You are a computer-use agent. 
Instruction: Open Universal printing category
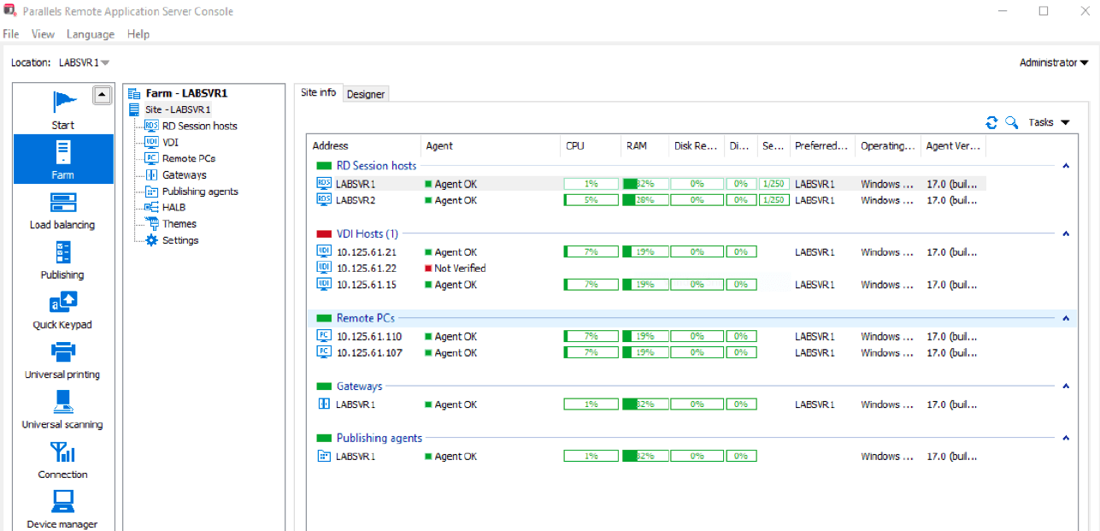[x=63, y=359]
